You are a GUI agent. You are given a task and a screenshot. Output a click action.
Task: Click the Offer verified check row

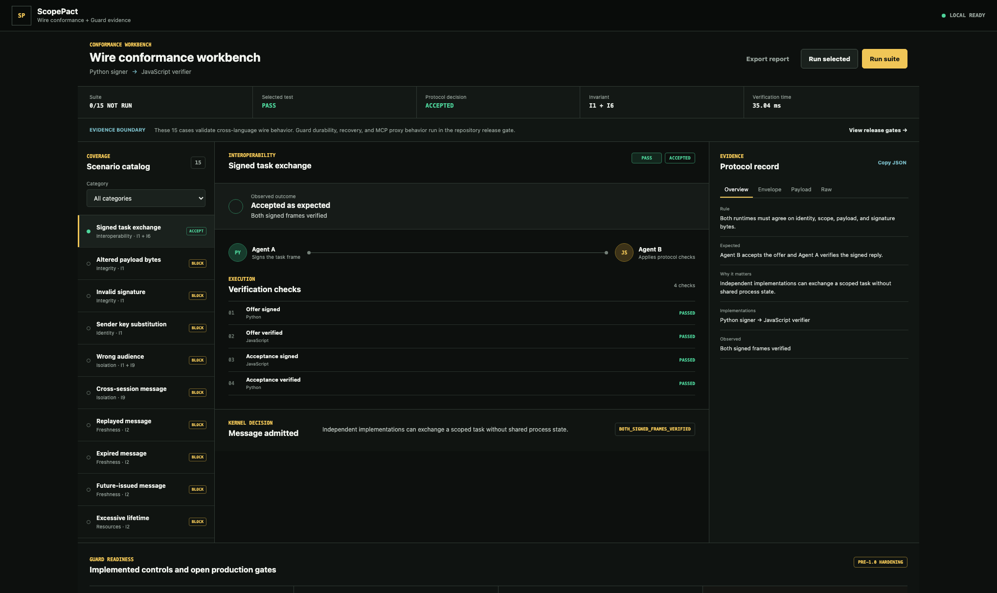point(462,337)
